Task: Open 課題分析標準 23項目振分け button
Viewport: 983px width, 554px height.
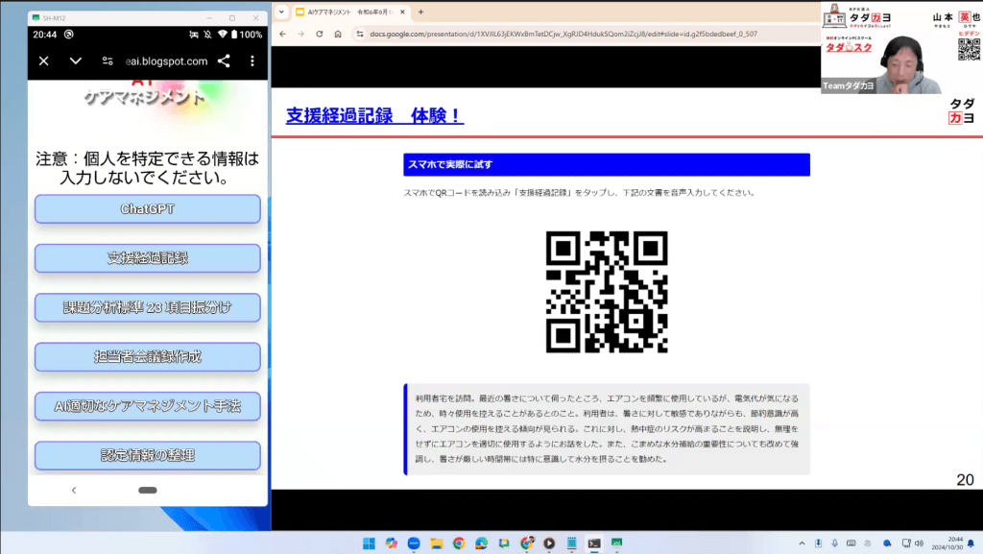Action: point(147,307)
